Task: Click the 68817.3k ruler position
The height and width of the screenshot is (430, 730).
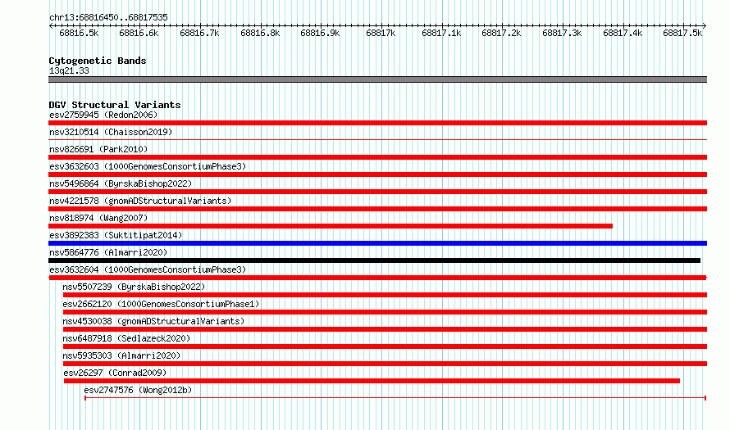Action: 562,33
